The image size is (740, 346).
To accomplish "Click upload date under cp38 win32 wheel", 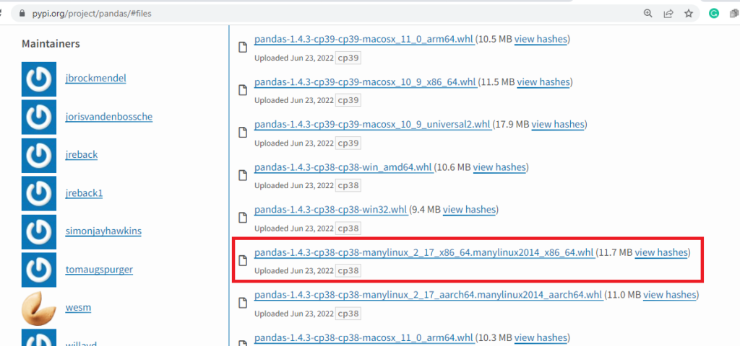I will coord(293,229).
